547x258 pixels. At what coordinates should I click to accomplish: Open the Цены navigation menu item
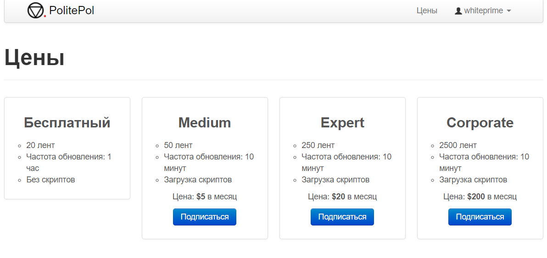click(427, 11)
